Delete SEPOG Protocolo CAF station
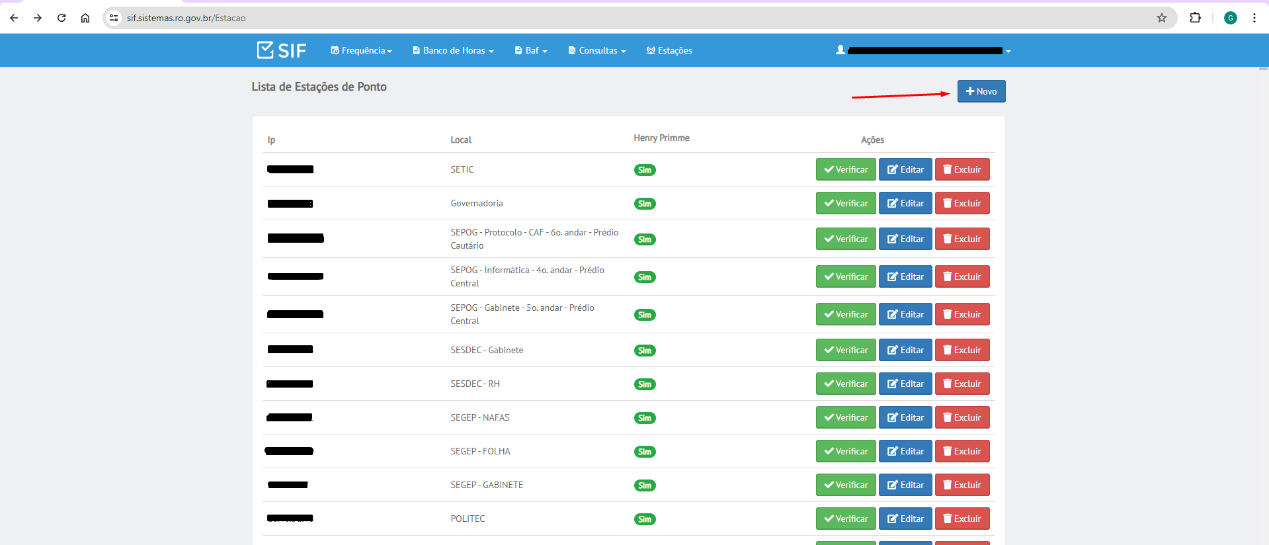This screenshot has width=1269, height=545. [x=962, y=239]
